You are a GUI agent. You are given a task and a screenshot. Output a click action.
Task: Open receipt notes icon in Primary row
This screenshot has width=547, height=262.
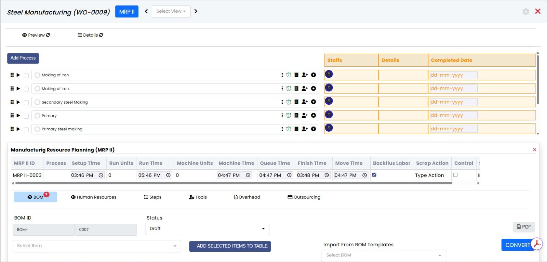[296, 116]
